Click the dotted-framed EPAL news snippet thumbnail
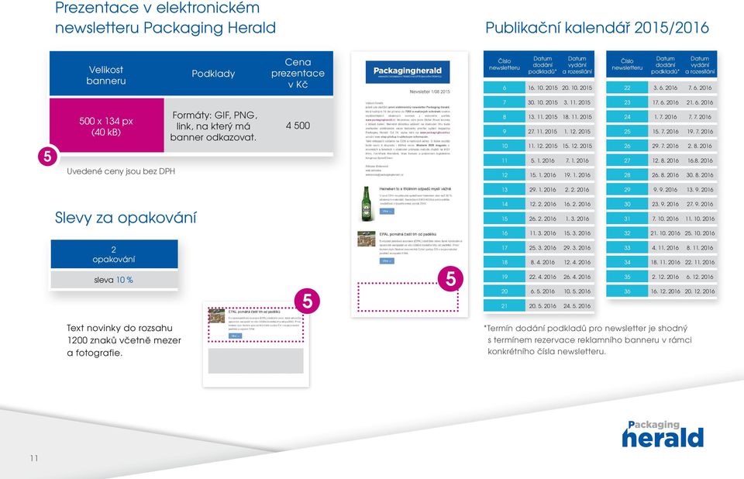The image size is (744, 479). coord(256,324)
